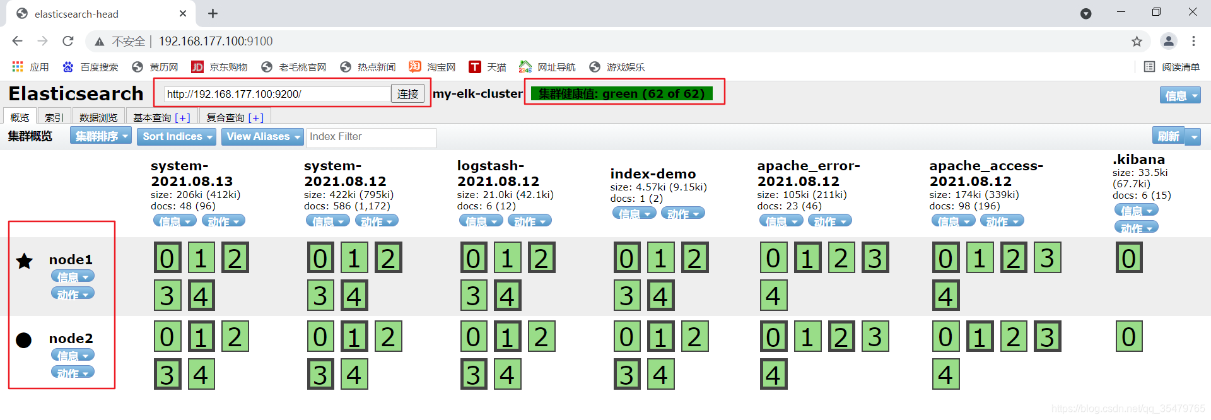Open the top-right 信息 dropdown

click(x=1180, y=95)
